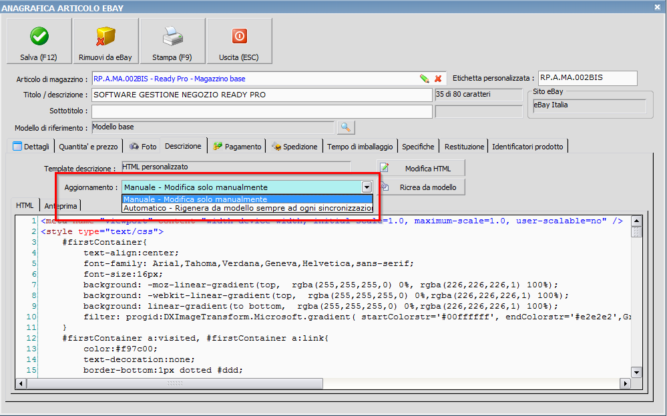
Task: Select the Descrizione tab
Action: point(183,146)
